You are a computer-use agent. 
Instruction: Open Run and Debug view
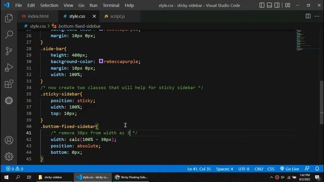9,67
